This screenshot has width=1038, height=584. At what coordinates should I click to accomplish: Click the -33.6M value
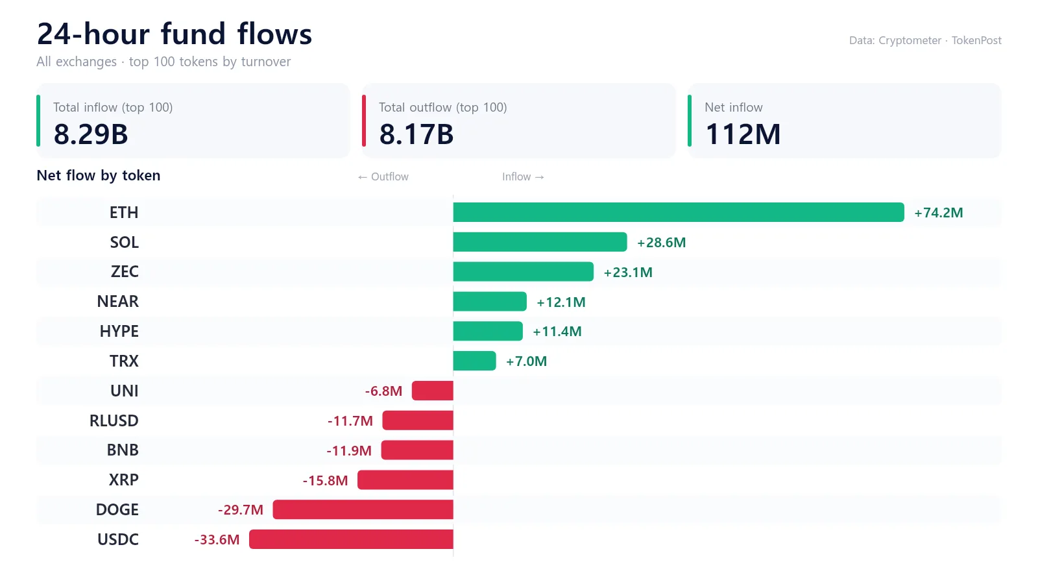pos(217,540)
